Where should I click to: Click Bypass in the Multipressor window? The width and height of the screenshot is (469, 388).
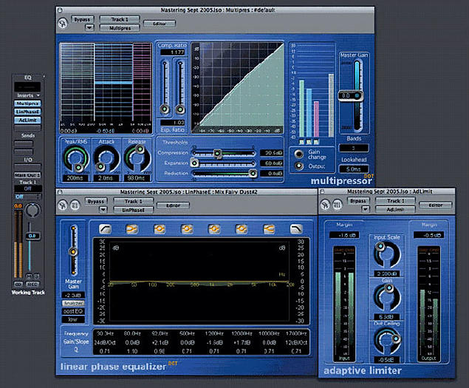point(82,19)
